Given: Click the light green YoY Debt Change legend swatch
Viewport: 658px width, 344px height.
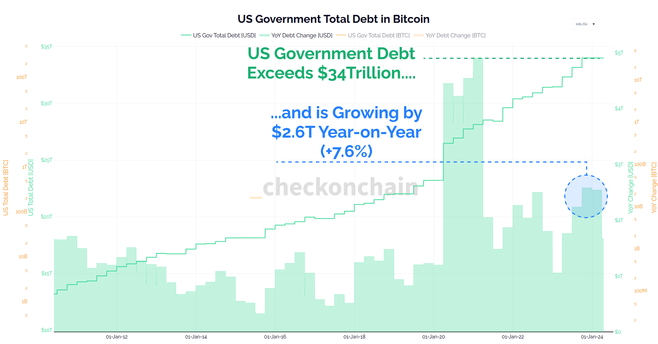Looking at the screenshot, I should click(x=265, y=35).
